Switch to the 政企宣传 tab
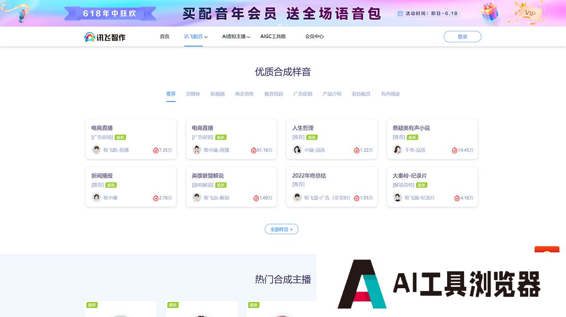Image resolution: width=566 pixels, height=317 pixels. (x=244, y=94)
